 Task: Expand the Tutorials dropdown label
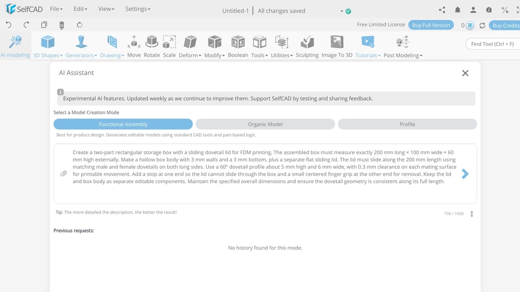point(368,55)
